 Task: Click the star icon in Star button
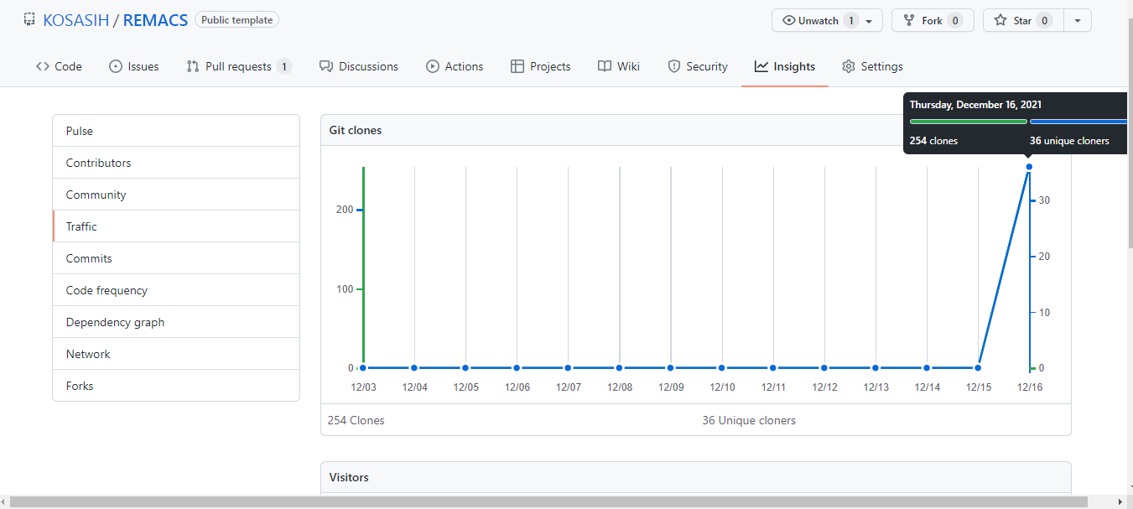tap(1000, 20)
